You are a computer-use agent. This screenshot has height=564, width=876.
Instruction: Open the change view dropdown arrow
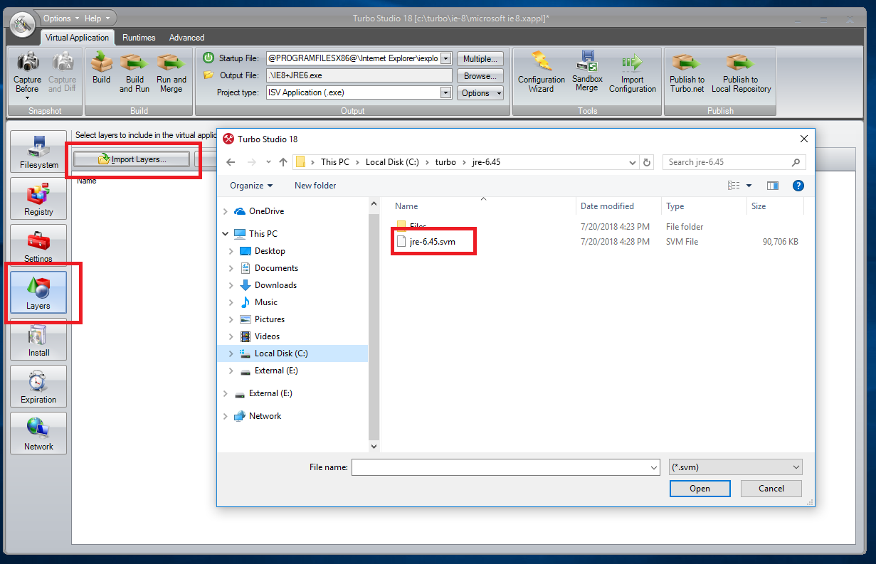coord(749,186)
